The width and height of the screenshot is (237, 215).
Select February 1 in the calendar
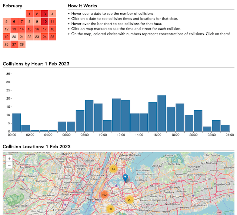29,14
